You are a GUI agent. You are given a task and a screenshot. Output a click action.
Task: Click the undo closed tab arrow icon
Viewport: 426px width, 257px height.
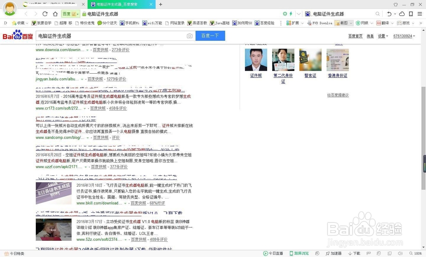pos(389,14)
